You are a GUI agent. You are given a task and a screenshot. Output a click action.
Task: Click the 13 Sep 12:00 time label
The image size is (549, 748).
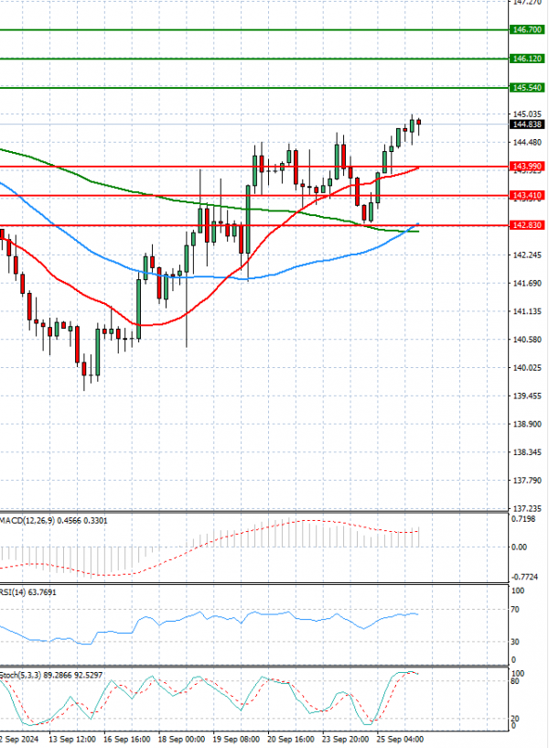tap(70, 739)
